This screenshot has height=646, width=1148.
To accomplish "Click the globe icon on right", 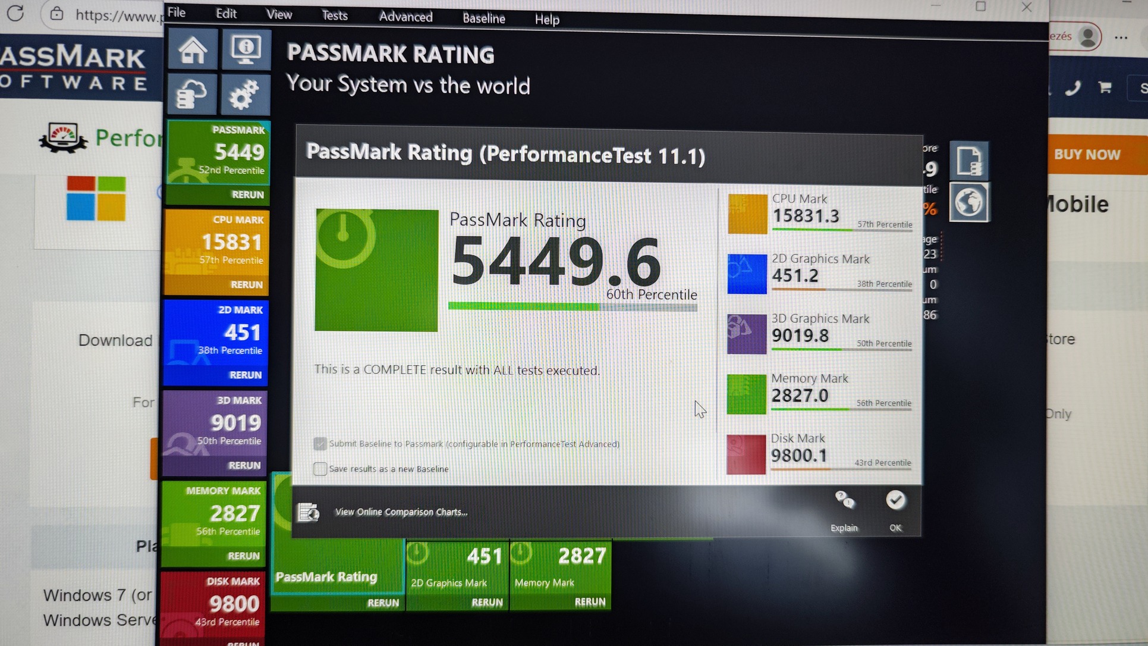I will [x=968, y=203].
